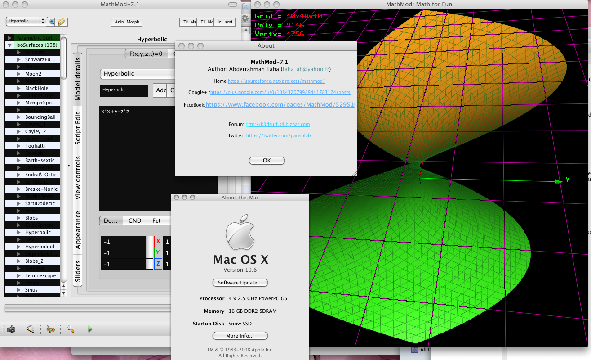
Task: Switch to the Model details vertical tab
Action: pyautogui.click(x=78, y=79)
